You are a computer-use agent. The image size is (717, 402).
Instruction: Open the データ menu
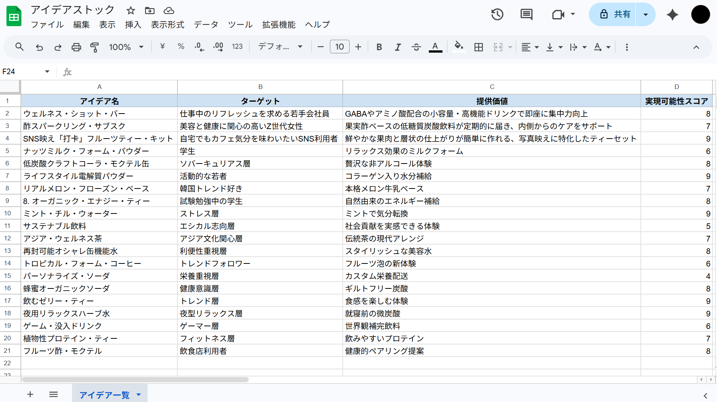206,25
